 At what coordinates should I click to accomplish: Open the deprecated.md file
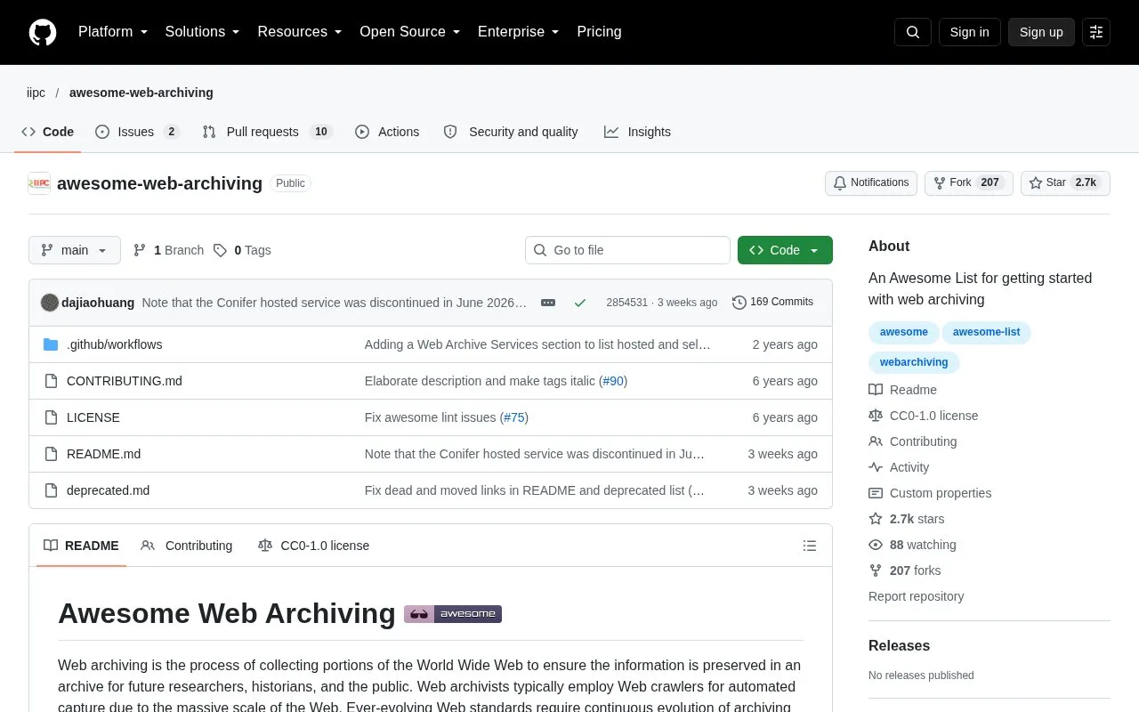pyautogui.click(x=108, y=490)
